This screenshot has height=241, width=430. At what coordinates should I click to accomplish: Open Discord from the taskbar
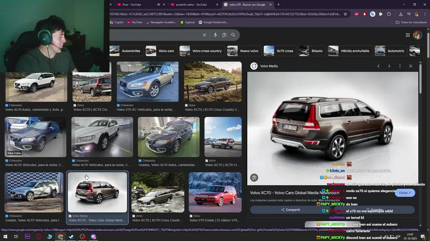point(93,237)
